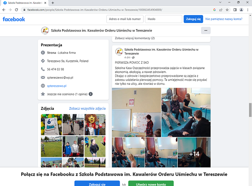Click the address location diamond icon
Image resolution: width=252 pixels, height=186 pixels.
(x=43, y=61)
